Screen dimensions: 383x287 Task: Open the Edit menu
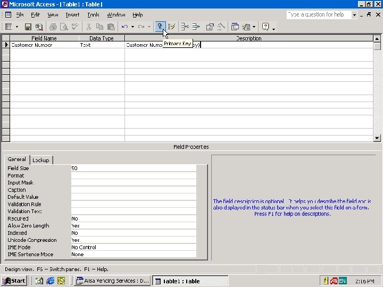click(x=36, y=15)
